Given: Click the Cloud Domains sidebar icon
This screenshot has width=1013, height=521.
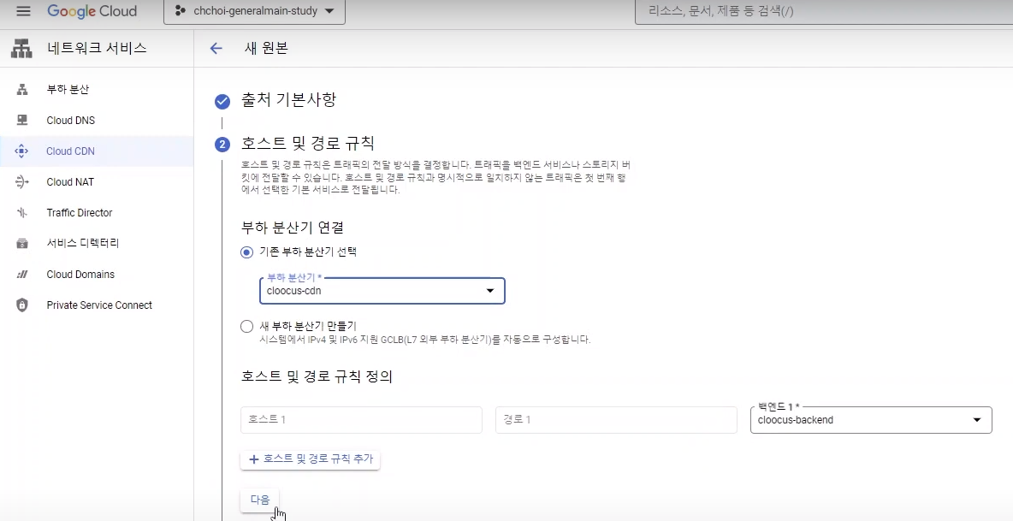Looking at the screenshot, I should [22, 275].
